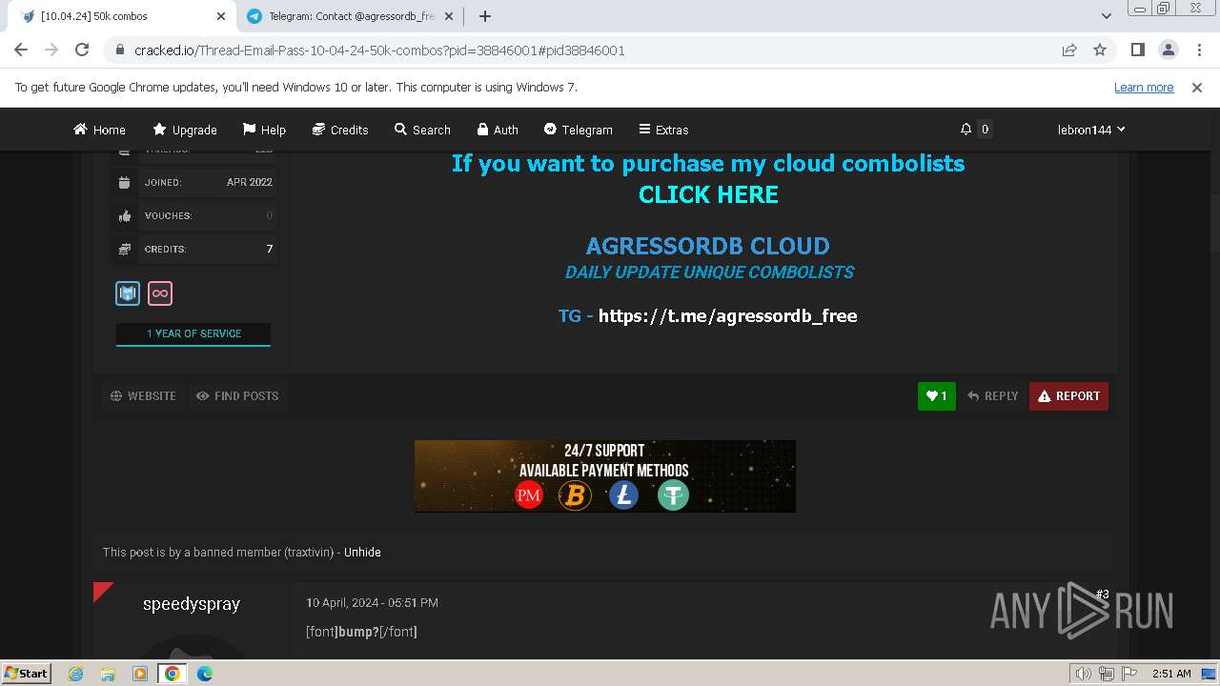The height and width of the screenshot is (686, 1220).
Task: Dismiss the Chrome update notification bar
Action: (1197, 88)
